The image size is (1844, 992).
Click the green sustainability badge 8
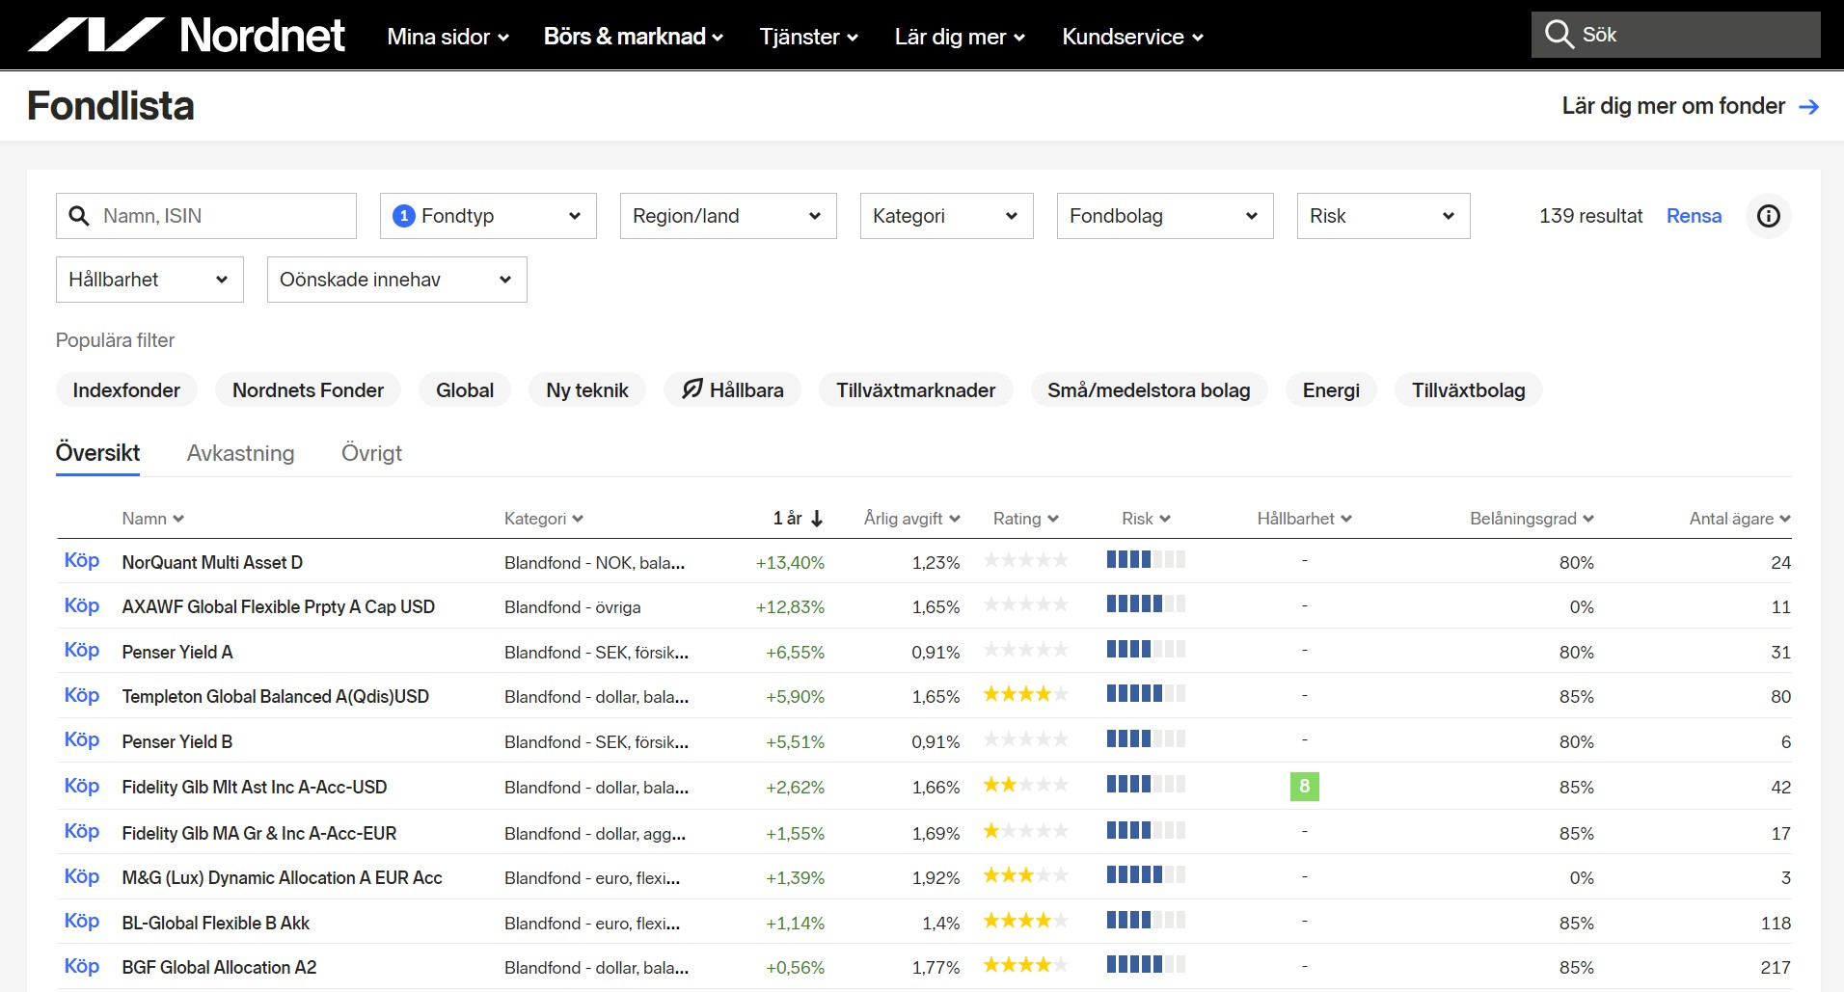[x=1304, y=787]
